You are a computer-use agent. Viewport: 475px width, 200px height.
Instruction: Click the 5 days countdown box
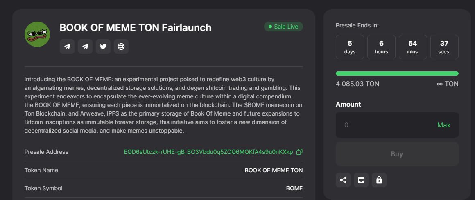pos(350,47)
